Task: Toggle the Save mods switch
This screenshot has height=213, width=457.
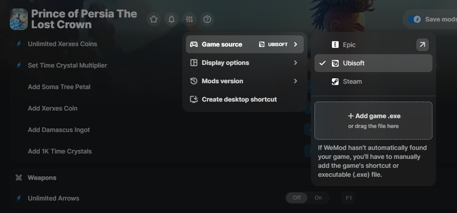Action: tap(416, 19)
